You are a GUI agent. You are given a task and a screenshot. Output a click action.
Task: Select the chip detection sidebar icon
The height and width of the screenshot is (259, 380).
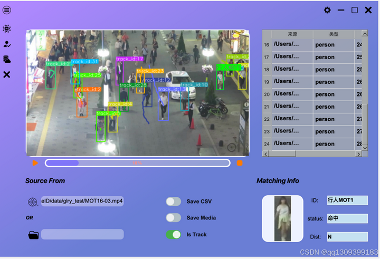7,28
